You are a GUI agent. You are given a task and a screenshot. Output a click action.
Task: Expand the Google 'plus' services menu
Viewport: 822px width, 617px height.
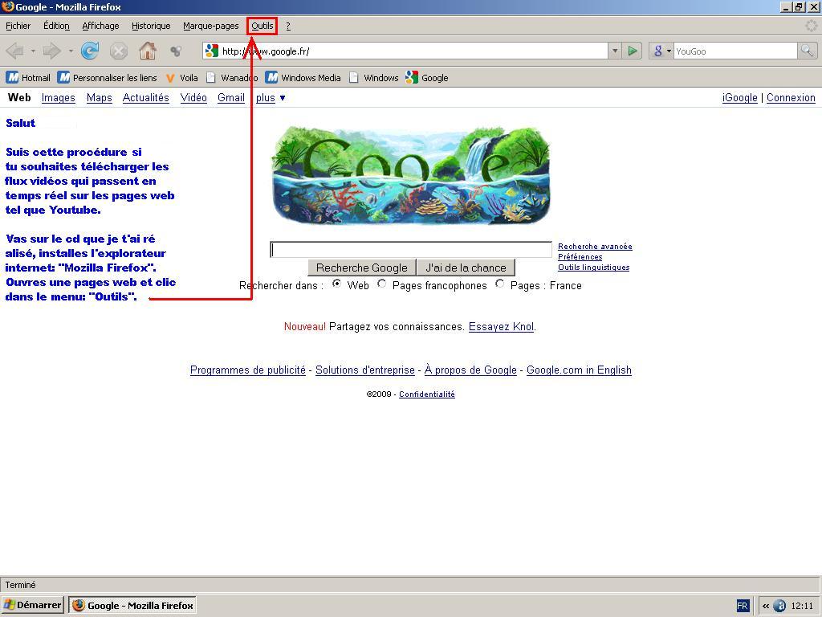pyautogui.click(x=271, y=98)
